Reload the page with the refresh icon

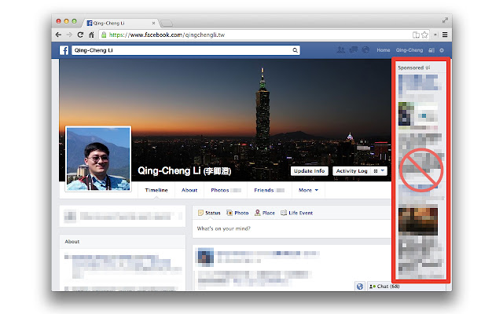80,35
